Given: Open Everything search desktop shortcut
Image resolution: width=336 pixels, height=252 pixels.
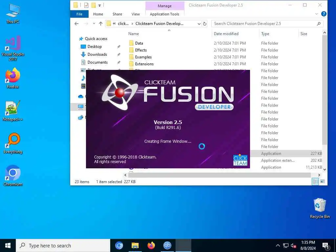Looking at the screenshot, I should click(13, 143).
